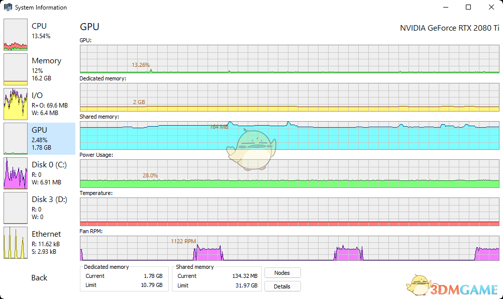
Task: Select the GPU utilization graph
Action: tap(289, 59)
